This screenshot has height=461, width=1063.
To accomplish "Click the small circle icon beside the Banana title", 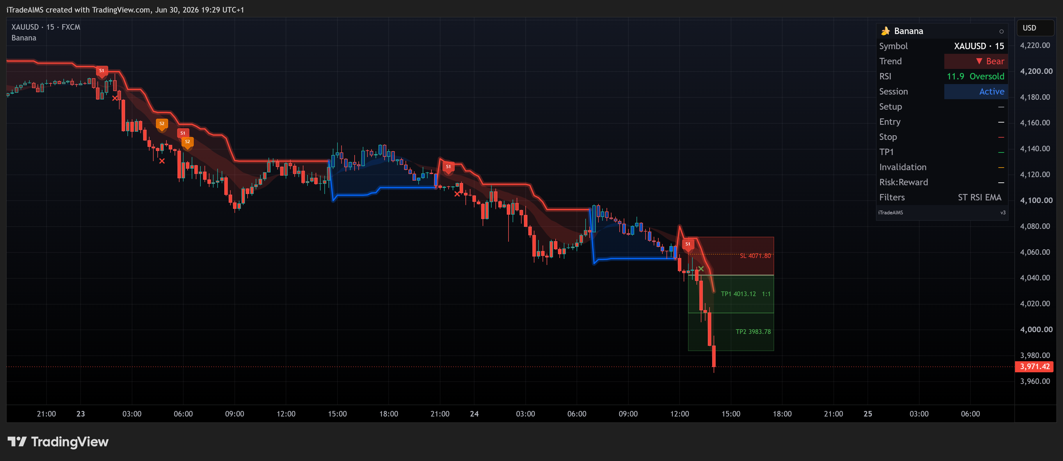I will tap(1001, 31).
